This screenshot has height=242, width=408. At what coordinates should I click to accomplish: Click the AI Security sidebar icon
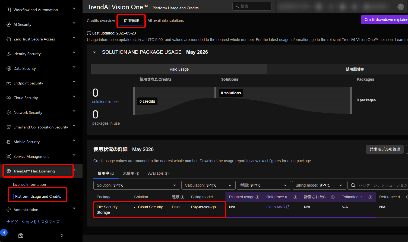(x=9, y=24)
